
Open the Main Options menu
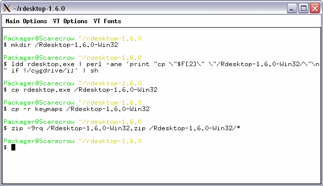click(26, 21)
